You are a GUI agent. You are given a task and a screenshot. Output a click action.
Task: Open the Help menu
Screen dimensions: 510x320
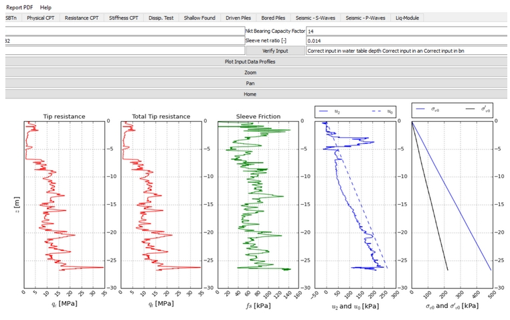[46, 7]
